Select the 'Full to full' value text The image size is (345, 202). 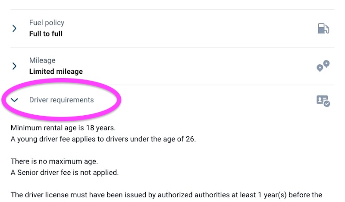pyautogui.click(x=46, y=34)
